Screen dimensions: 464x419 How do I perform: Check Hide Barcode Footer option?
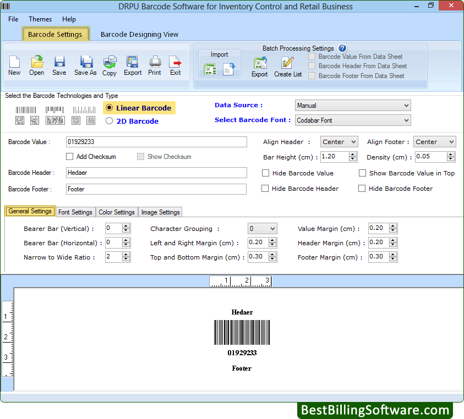(x=363, y=189)
